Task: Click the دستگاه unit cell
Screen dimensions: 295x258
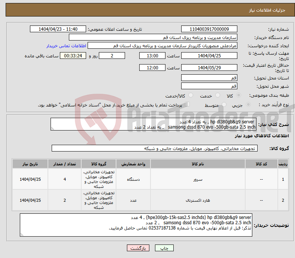Action: [x=133, y=179]
